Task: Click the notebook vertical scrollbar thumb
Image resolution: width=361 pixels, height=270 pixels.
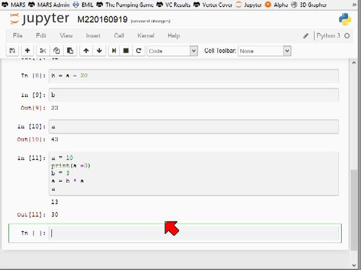Action: [354, 210]
